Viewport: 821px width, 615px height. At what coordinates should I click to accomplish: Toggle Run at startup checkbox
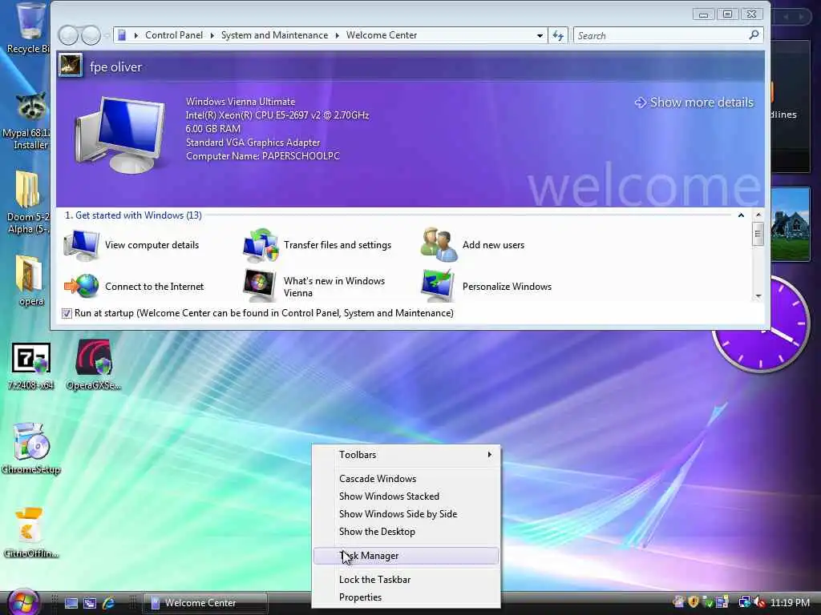point(67,313)
